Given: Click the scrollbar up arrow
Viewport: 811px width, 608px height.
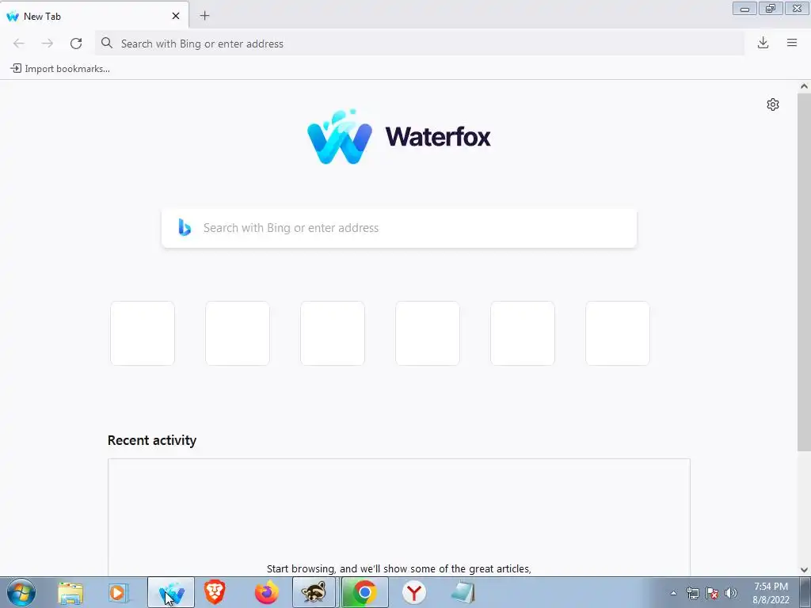Looking at the screenshot, I should tap(804, 86).
